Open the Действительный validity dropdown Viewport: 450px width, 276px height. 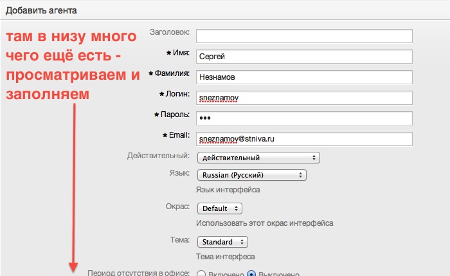pos(258,158)
